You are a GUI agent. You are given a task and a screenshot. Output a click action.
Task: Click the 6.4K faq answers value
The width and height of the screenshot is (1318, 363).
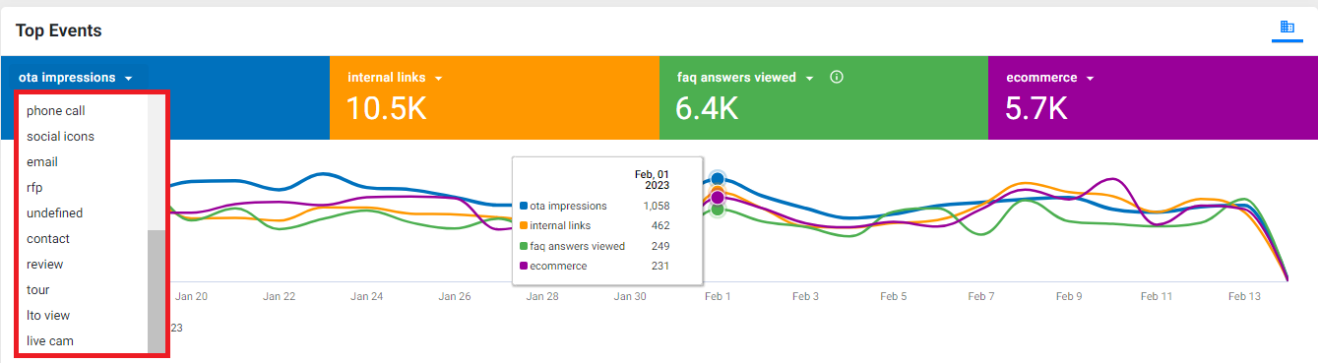(707, 109)
